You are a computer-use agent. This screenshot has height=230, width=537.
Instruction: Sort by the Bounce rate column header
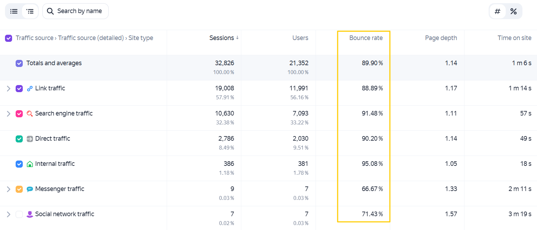click(366, 38)
